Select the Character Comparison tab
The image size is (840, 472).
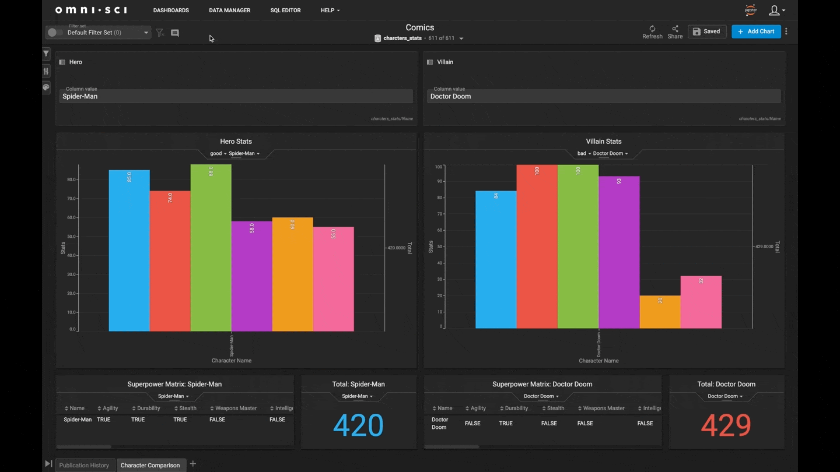tap(150, 465)
